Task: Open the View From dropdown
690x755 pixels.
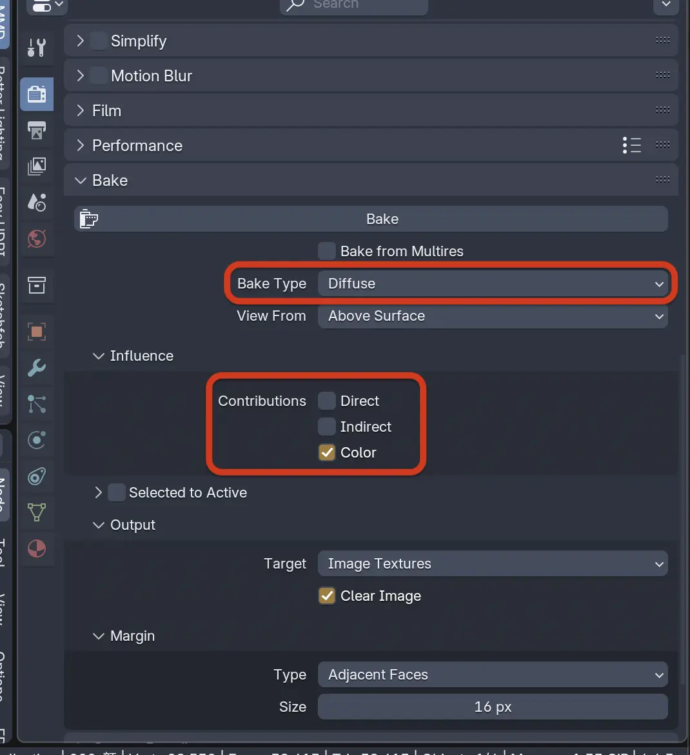Action: [x=493, y=316]
